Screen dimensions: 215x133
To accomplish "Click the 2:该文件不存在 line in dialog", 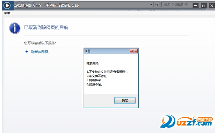I will pyautogui.click(x=98, y=76).
